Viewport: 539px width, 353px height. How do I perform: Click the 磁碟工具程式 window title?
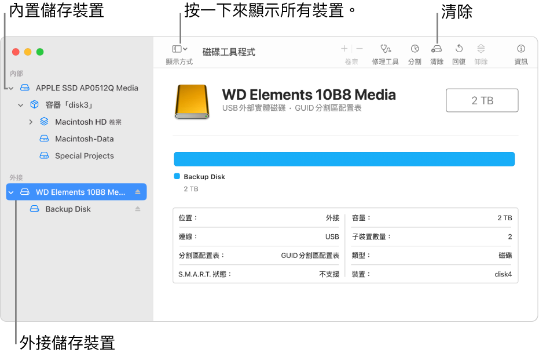tap(229, 52)
